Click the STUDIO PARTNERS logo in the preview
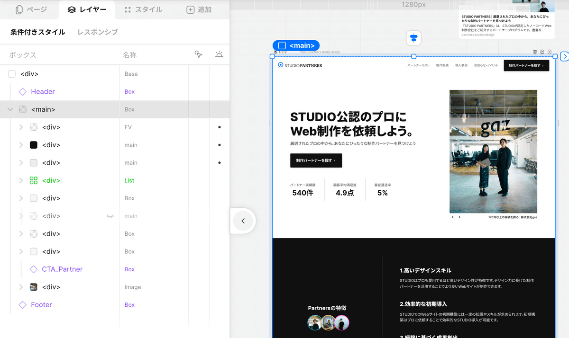Screen dimensions: 569x338 pyautogui.click(x=300, y=65)
